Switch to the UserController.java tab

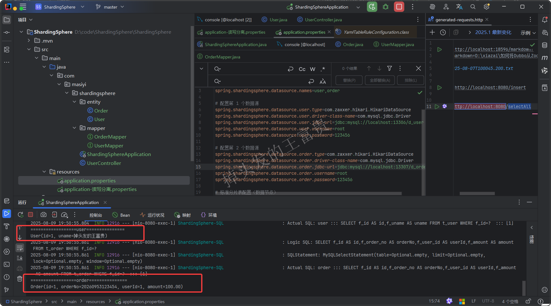[320, 20]
